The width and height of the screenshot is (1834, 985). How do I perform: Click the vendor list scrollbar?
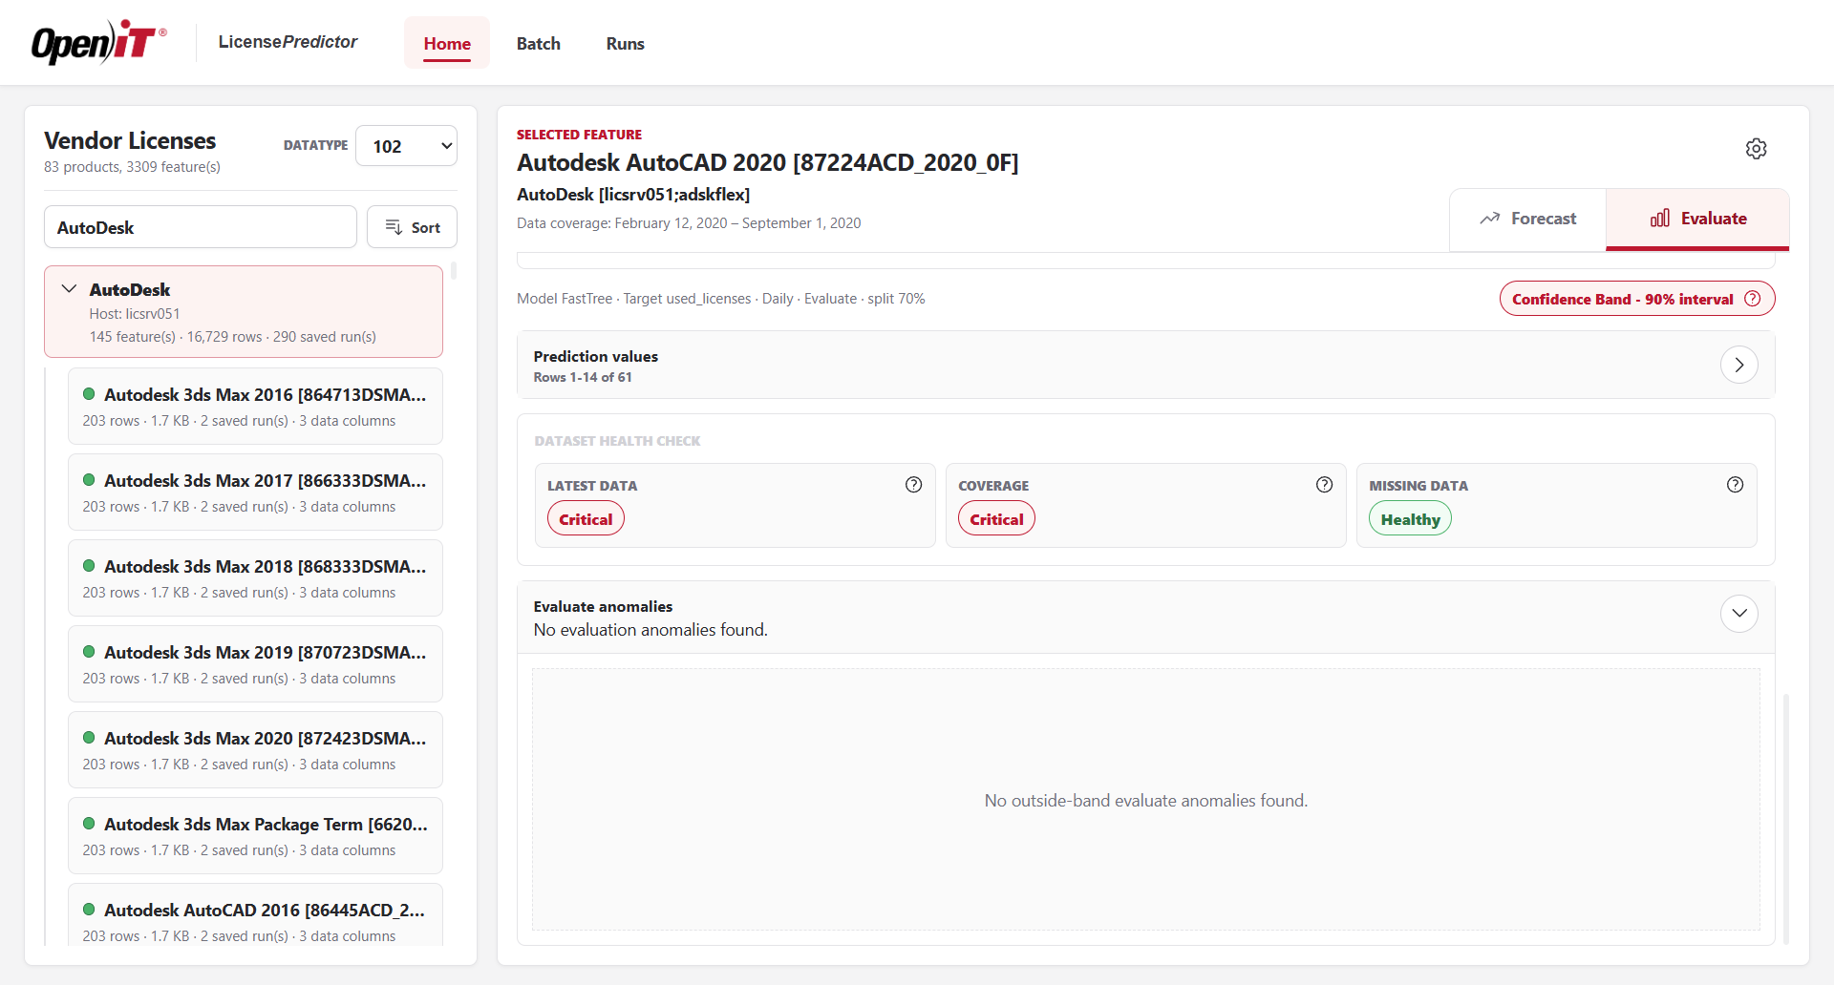tap(454, 271)
